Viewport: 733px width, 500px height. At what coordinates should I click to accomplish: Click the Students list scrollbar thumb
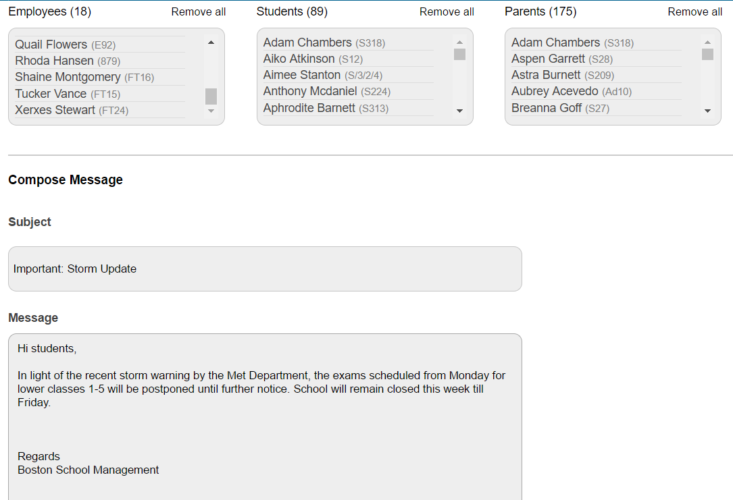(x=459, y=55)
